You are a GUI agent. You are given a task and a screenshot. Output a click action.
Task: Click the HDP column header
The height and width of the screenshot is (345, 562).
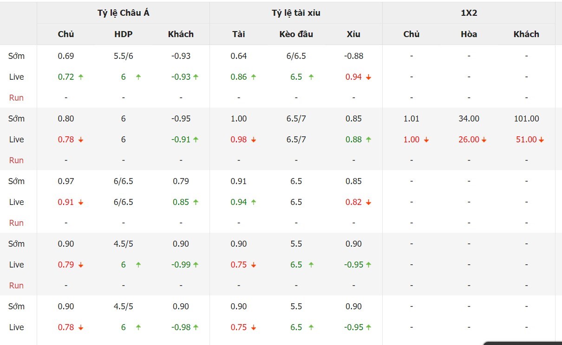point(124,34)
